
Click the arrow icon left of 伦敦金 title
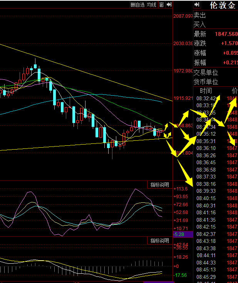(x=197, y=5)
